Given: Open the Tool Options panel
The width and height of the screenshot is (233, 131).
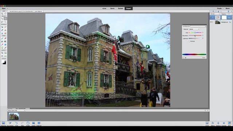Looking at the screenshot, I should (x=10, y=124).
